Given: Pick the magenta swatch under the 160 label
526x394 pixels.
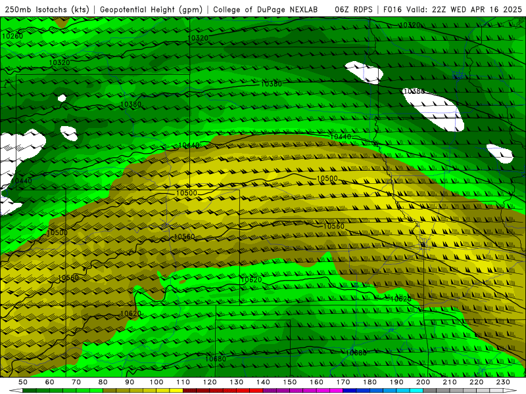Looking at the screenshot, I should (x=323, y=391).
